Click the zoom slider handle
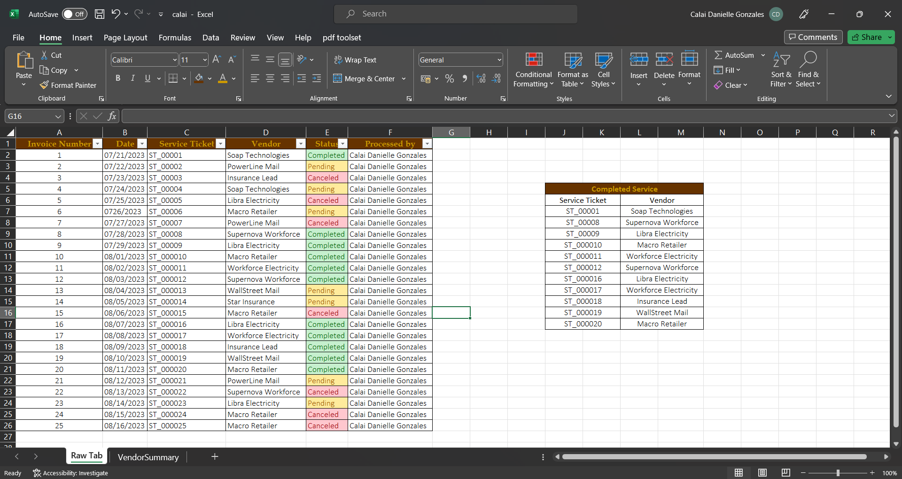The image size is (902, 479). click(838, 473)
